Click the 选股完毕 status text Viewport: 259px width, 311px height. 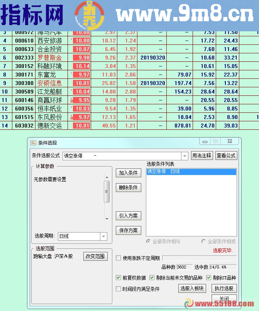click(223, 250)
